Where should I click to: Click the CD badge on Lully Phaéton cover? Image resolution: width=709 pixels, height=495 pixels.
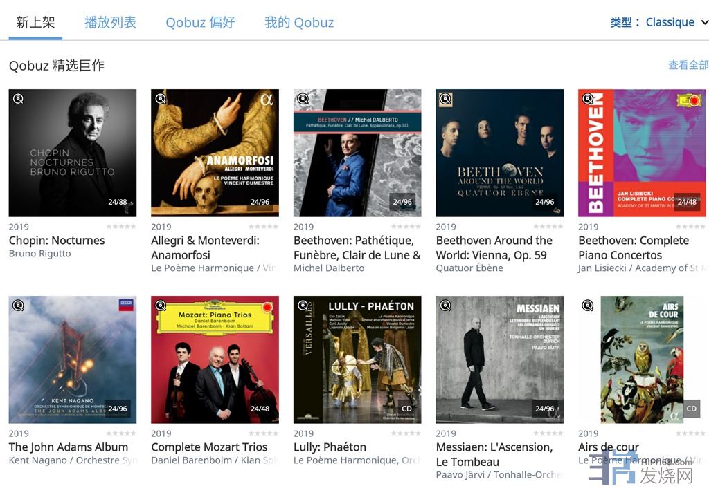point(406,409)
